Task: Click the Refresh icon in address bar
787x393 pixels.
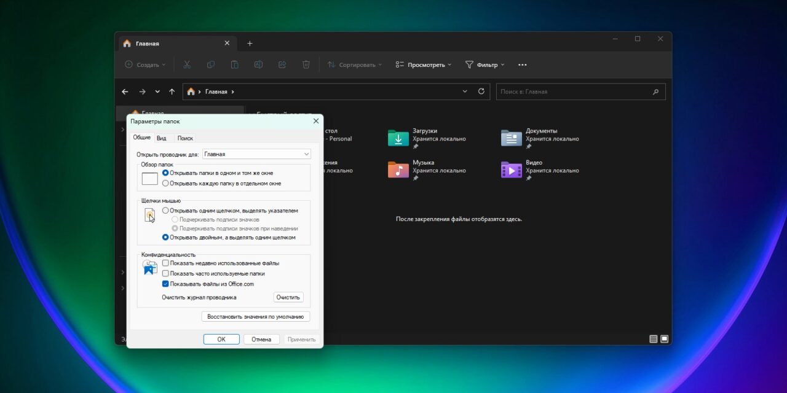Action: 481,91
